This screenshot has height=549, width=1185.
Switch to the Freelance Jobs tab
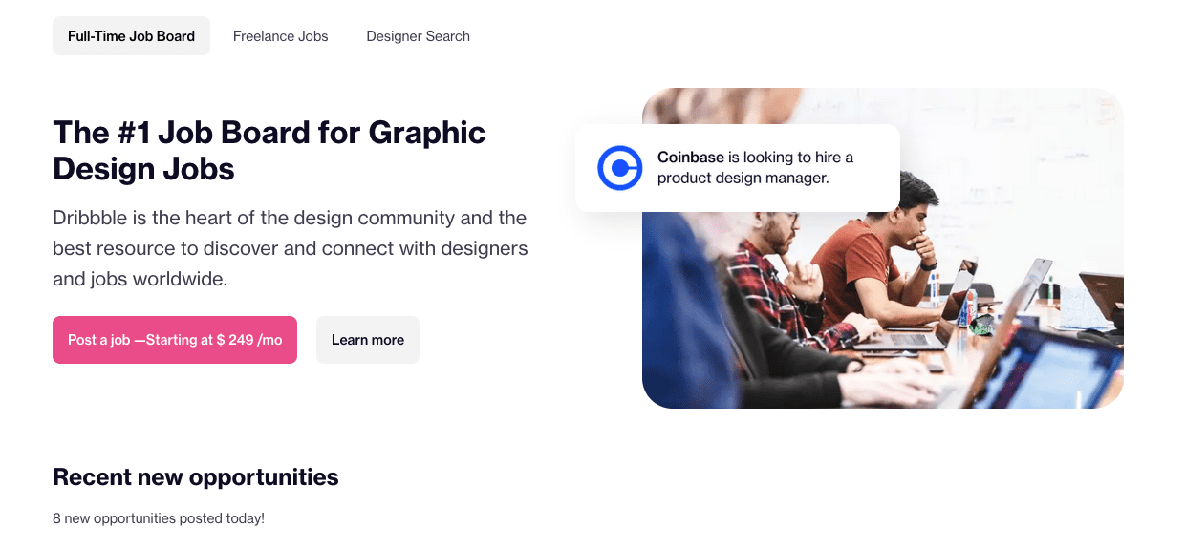[280, 36]
